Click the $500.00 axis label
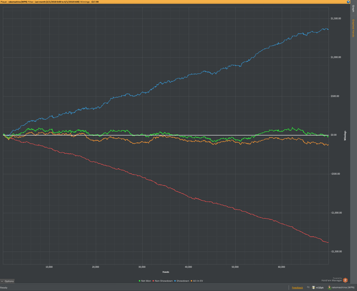Image resolution: width=357 pixels, height=291 pixels. pos(335,96)
